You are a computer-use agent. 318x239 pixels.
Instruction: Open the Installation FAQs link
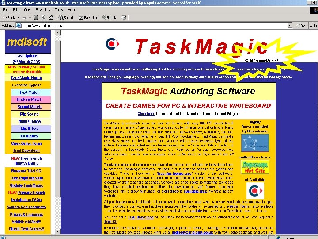(26, 200)
